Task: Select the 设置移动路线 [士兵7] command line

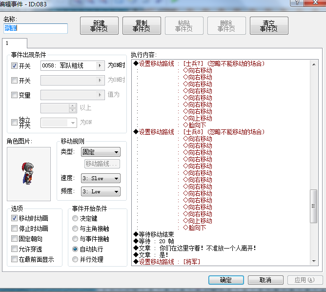Action: (x=199, y=63)
